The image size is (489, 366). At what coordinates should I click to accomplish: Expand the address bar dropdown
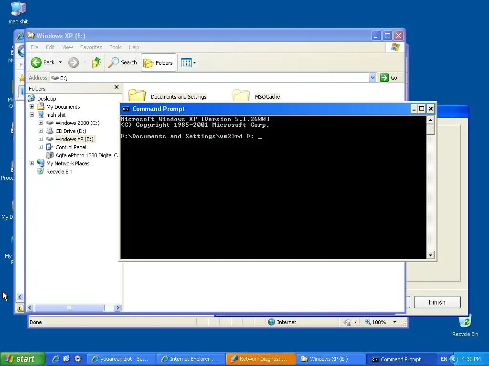[372, 78]
